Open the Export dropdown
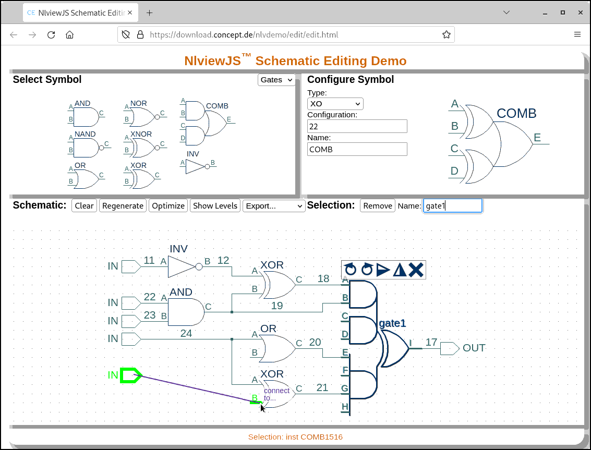Screen dimensions: 591x450 click(x=273, y=206)
